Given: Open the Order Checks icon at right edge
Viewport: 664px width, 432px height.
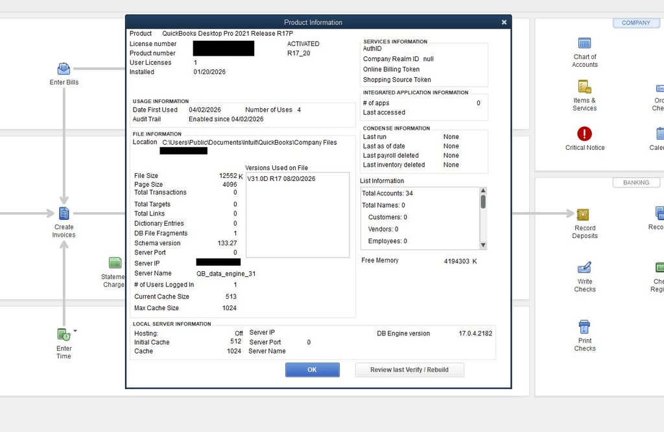Looking at the screenshot, I should coord(659,88).
